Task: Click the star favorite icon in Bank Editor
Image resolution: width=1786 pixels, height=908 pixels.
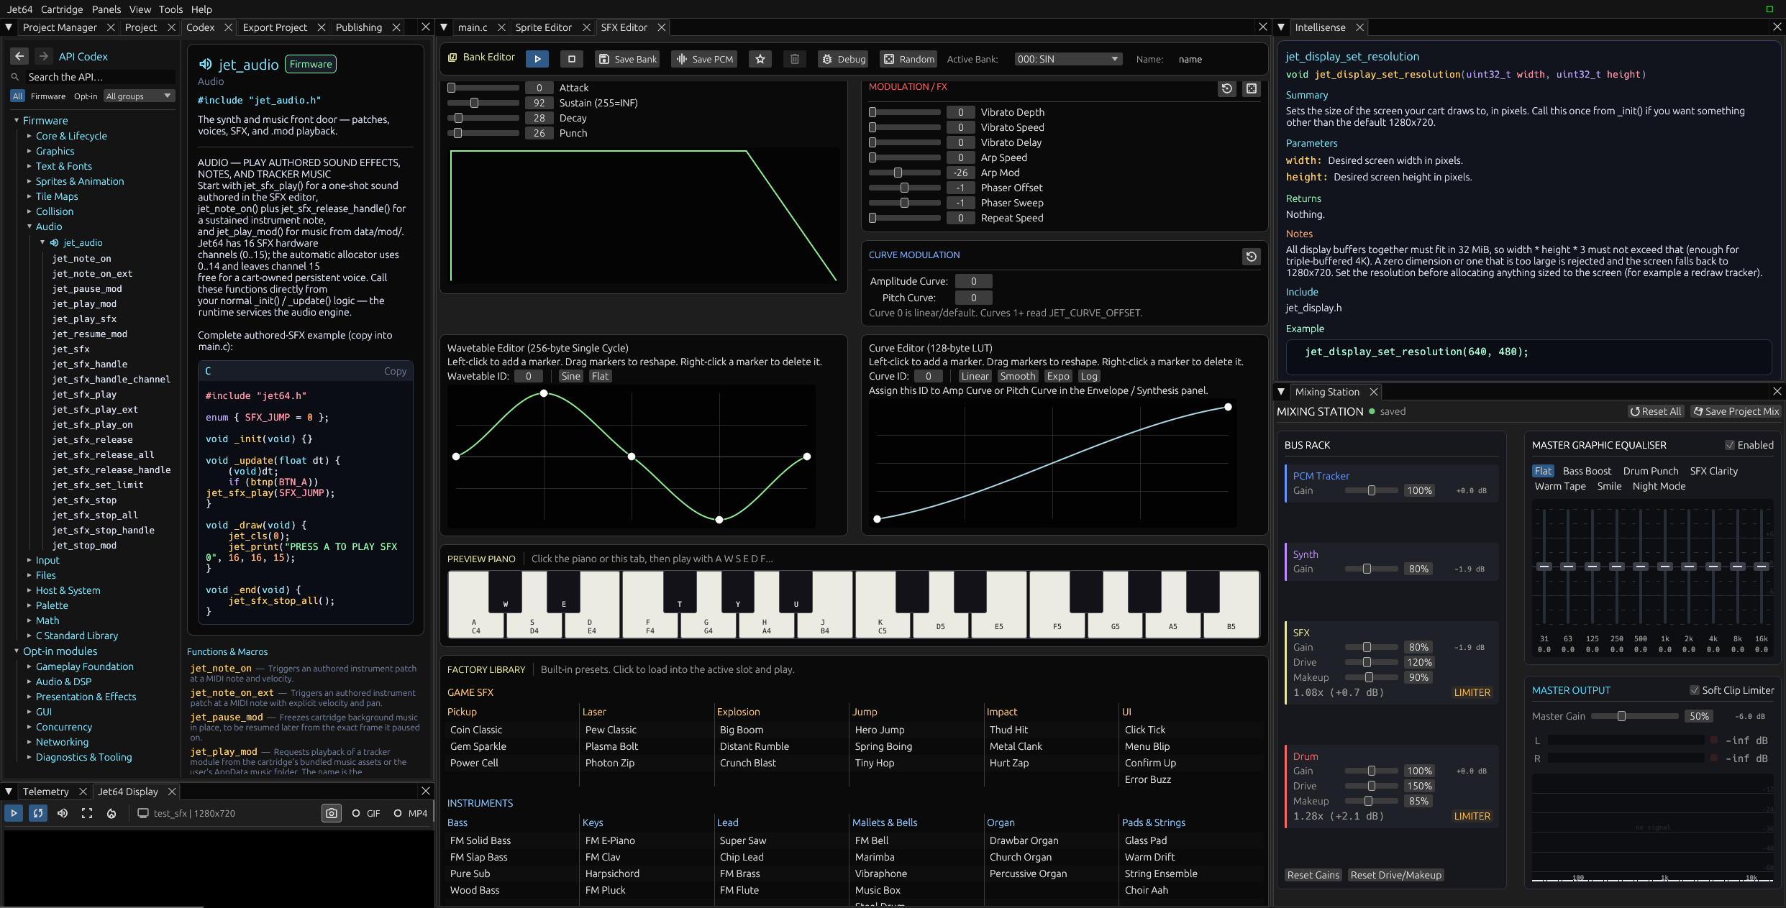Action: click(x=760, y=59)
